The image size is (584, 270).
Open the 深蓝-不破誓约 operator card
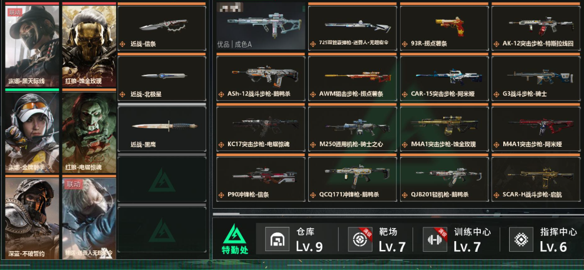32,219
